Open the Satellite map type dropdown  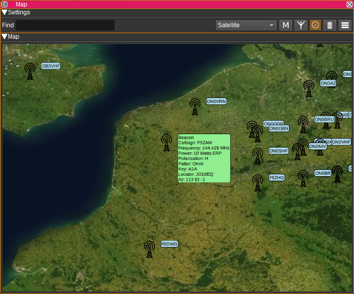click(x=246, y=25)
